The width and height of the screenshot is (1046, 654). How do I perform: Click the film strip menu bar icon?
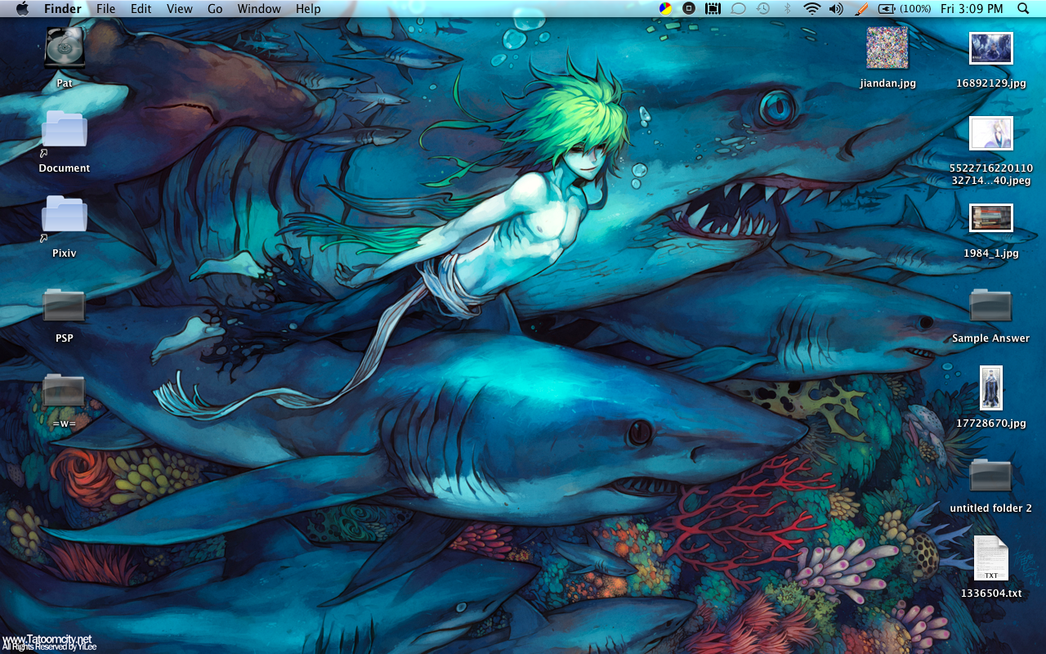713,9
